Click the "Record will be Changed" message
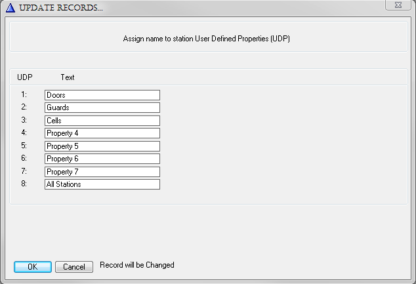416x284 pixels. (x=136, y=265)
